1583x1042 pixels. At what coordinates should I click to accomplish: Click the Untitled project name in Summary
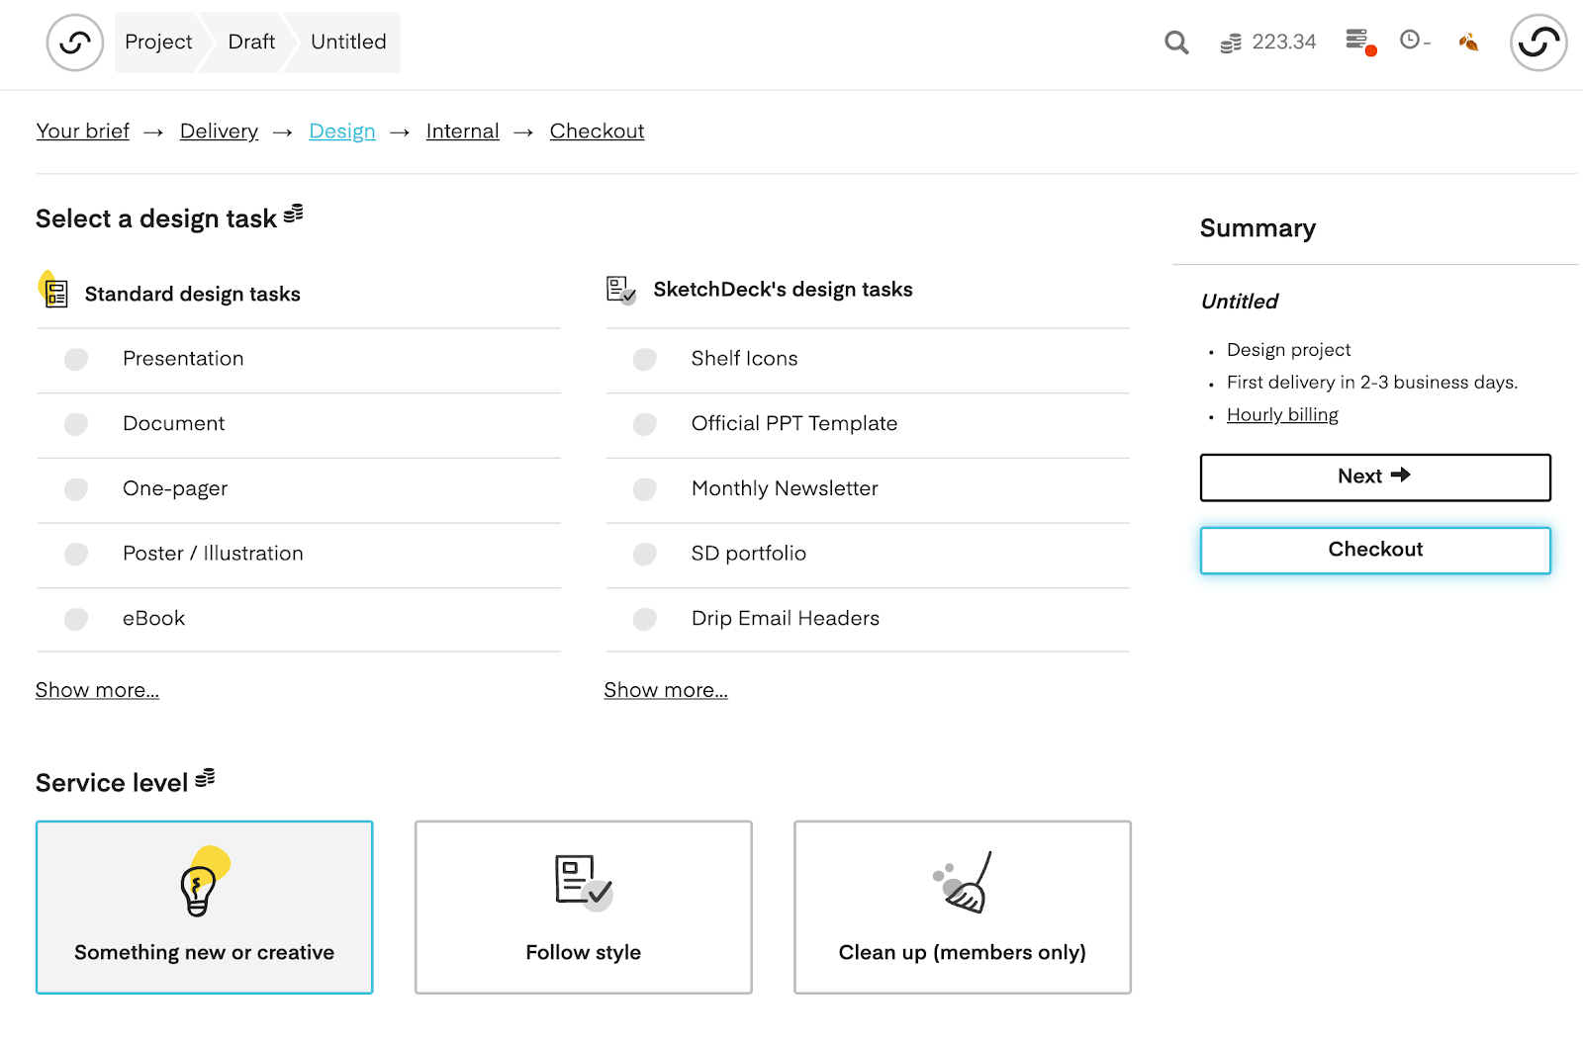pos(1240,302)
